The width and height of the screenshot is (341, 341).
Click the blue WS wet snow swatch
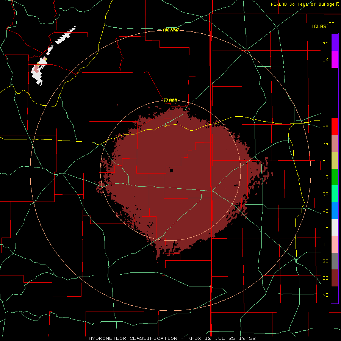tap(335, 211)
